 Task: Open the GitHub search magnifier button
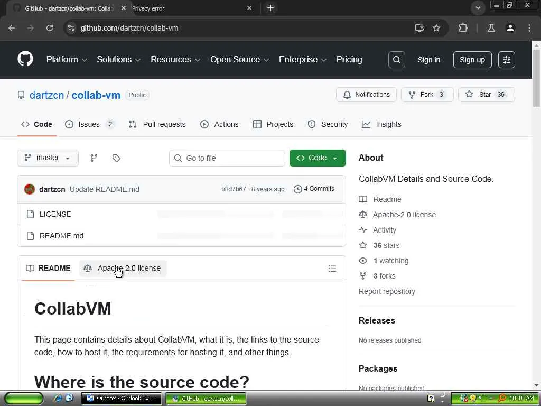pyautogui.click(x=396, y=60)
